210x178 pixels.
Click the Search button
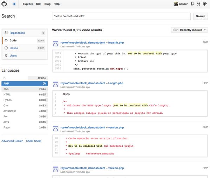(x=201, y=16)
